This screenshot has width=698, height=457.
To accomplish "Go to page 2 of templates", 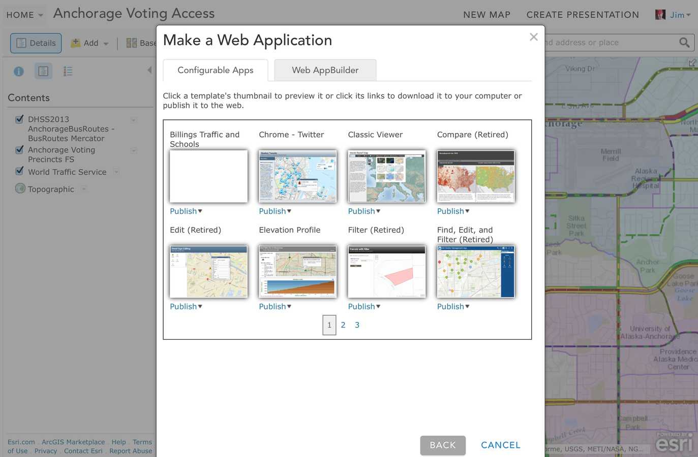I will pos(343,325).
